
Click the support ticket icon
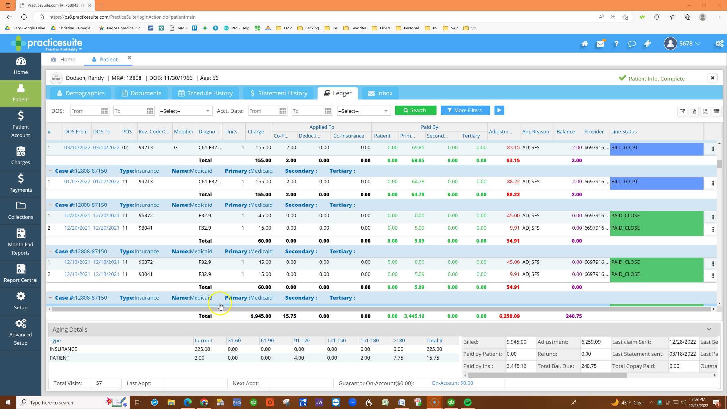pos(647,44)
